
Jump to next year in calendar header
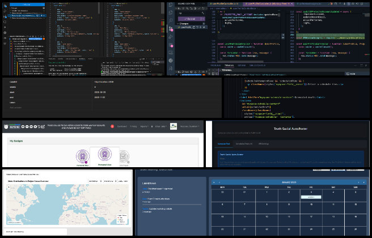point(363,182)
